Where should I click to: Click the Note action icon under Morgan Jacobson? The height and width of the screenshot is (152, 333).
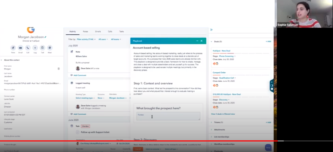13,48
